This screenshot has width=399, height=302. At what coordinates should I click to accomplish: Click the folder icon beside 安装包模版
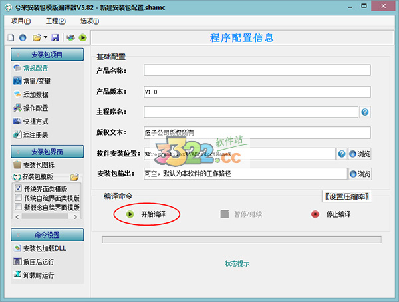(x=74, y=177)
